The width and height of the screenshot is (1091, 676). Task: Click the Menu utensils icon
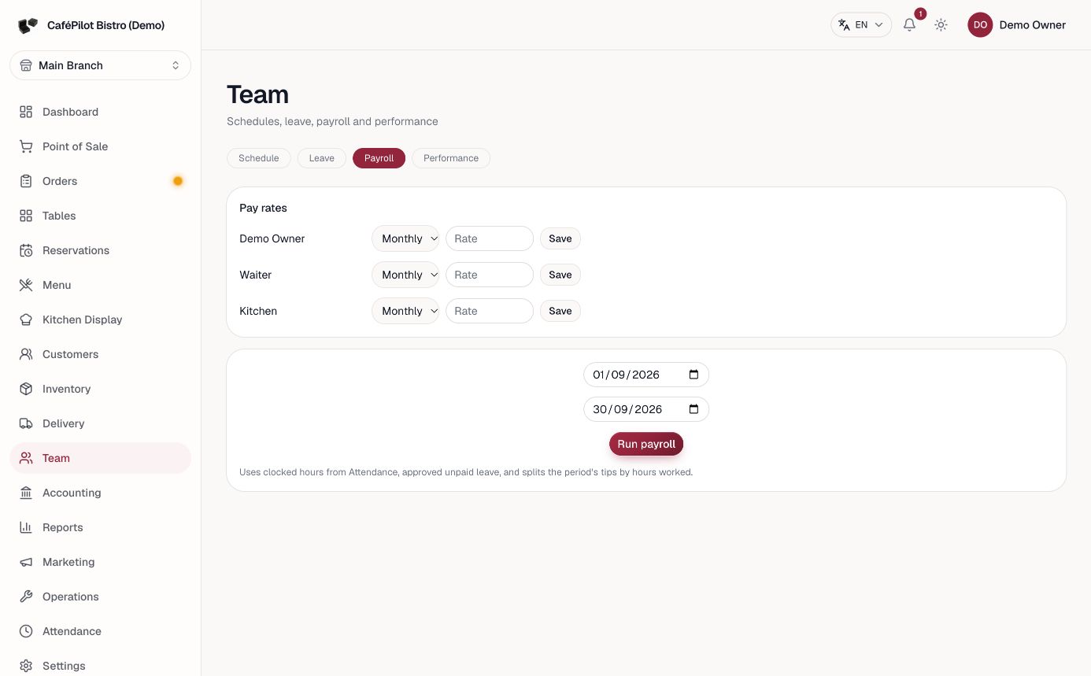26,285
